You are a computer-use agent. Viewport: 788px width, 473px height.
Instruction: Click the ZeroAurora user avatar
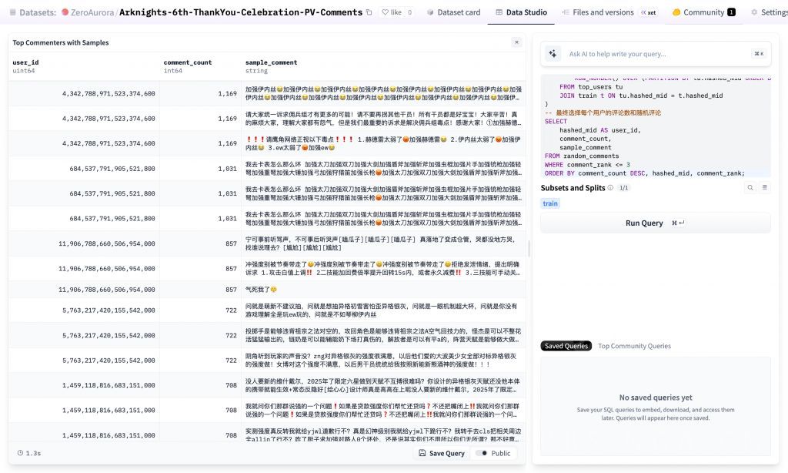coord(65,12)
